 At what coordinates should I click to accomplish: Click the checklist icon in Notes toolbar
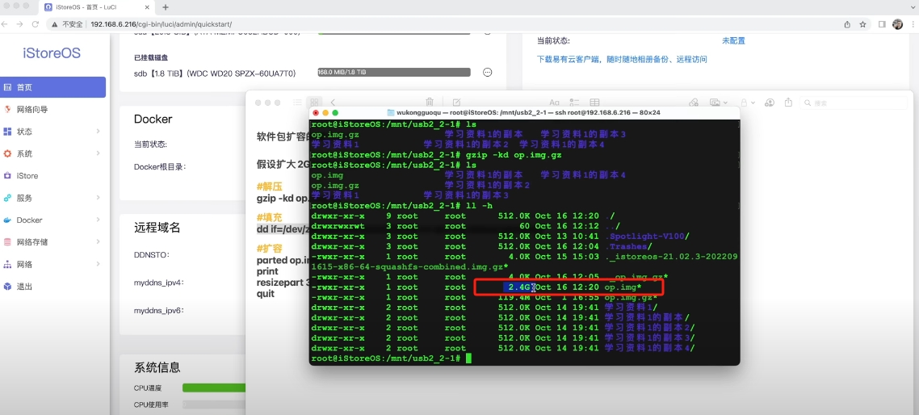tap(574, 102)
